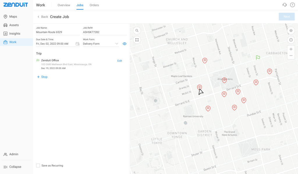Open the map layers icon
298x174 pixels.
[x=291, y=30]
